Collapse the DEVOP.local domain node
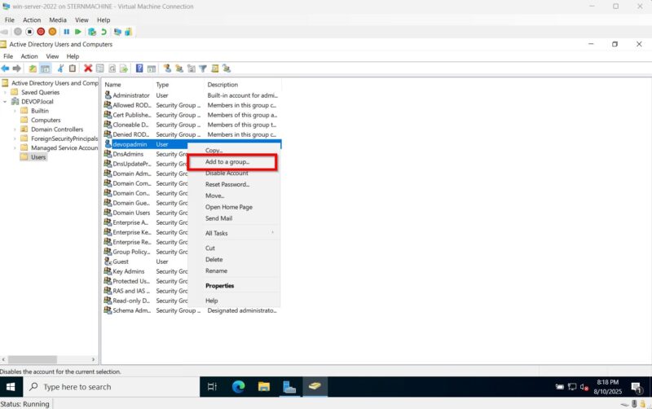 (5, 101)
